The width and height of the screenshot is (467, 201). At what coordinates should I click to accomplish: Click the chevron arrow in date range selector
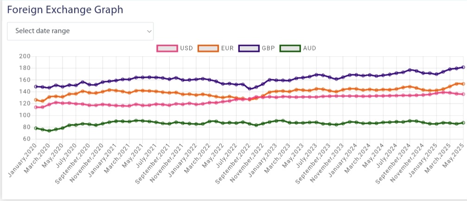149,31
